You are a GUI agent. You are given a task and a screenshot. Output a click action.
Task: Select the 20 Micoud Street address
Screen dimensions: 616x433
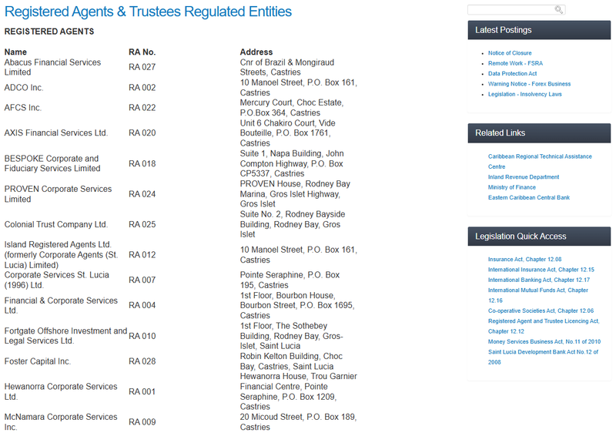tap(298, 422)
